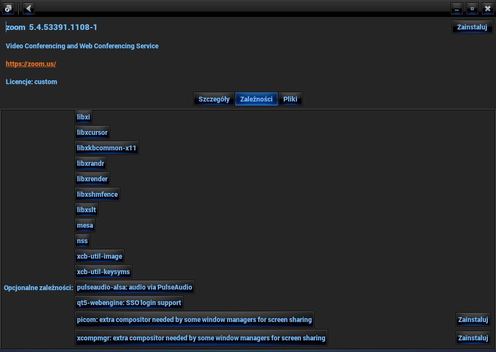Install picom with its Zainstaluj button
This screenshot has height=352, width=496.
click(x=473, y=320)
